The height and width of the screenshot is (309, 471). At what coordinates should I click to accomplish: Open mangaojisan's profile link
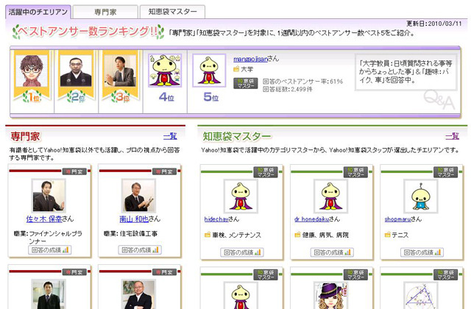click(250, 59)
